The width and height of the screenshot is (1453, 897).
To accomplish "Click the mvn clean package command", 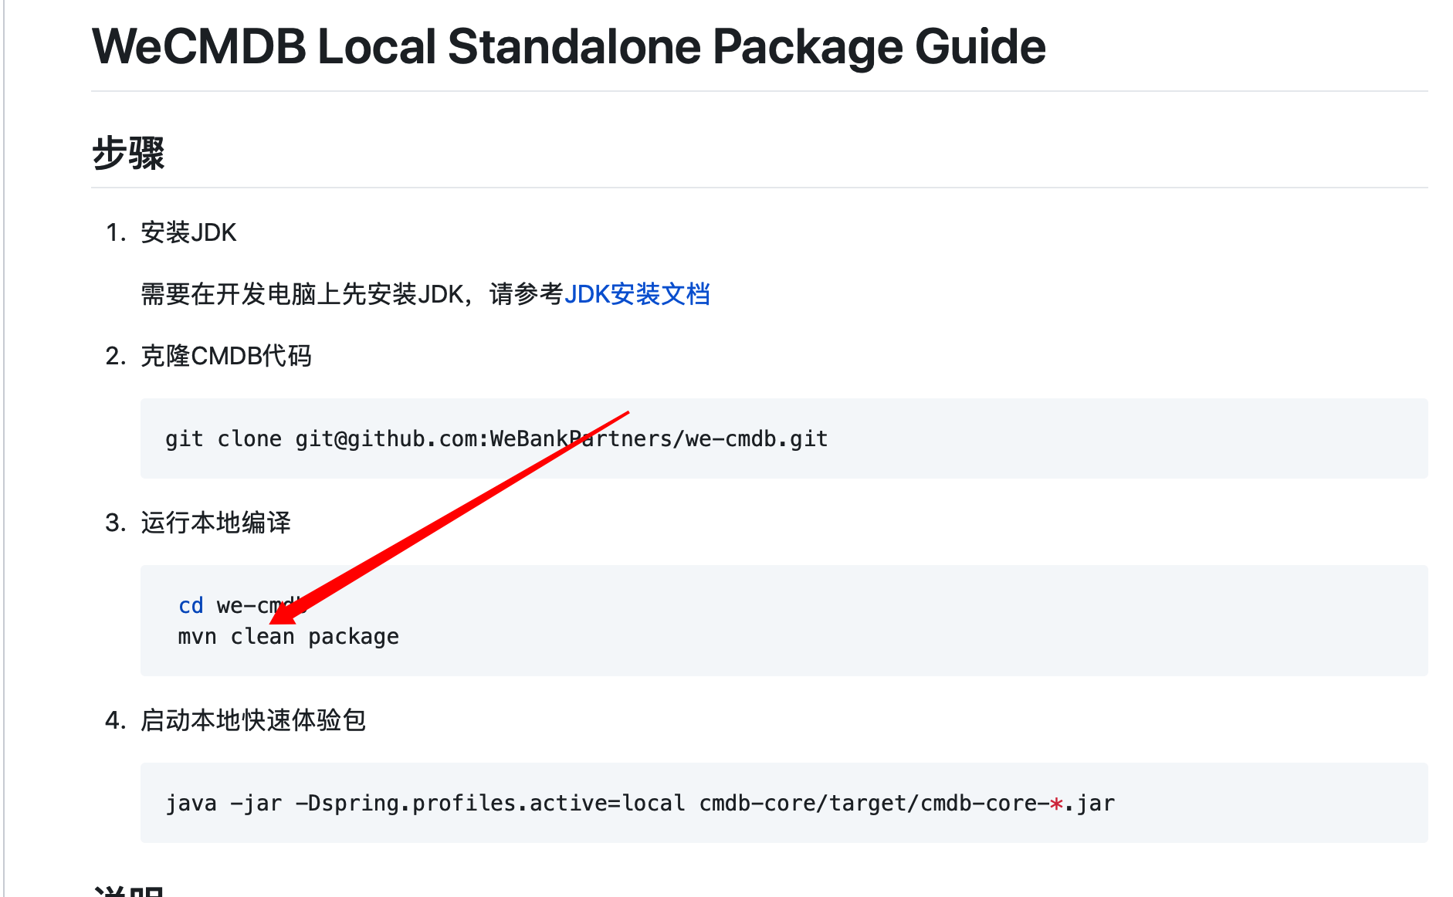I will (288, 636).
